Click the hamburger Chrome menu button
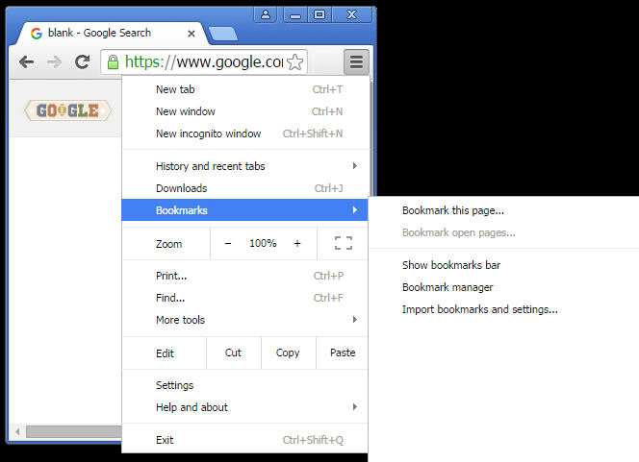The image size is (639, 462). [356, 61]
